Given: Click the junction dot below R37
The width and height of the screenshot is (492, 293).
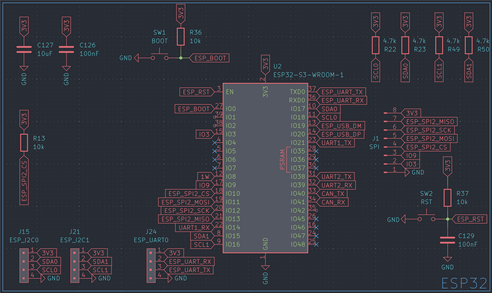Looking at the screenshot, I should pyautogui.click(x=448, y=219).
